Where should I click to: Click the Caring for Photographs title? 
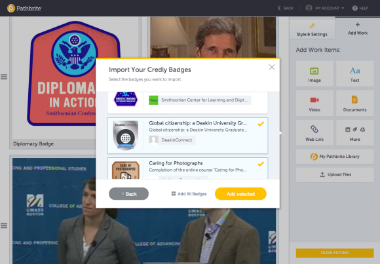tap(176, 163)
